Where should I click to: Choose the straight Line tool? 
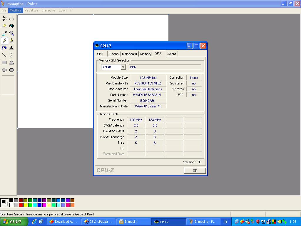point(4,55)
